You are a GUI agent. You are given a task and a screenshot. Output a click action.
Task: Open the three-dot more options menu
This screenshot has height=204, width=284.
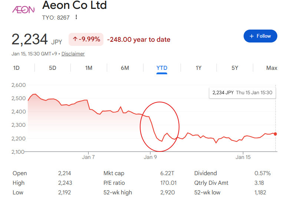click(x=76, y=17)
